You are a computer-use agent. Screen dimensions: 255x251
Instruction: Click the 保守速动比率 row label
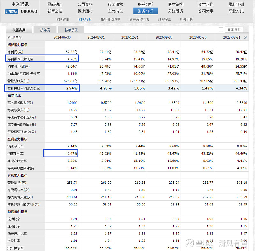pos(17,233)
